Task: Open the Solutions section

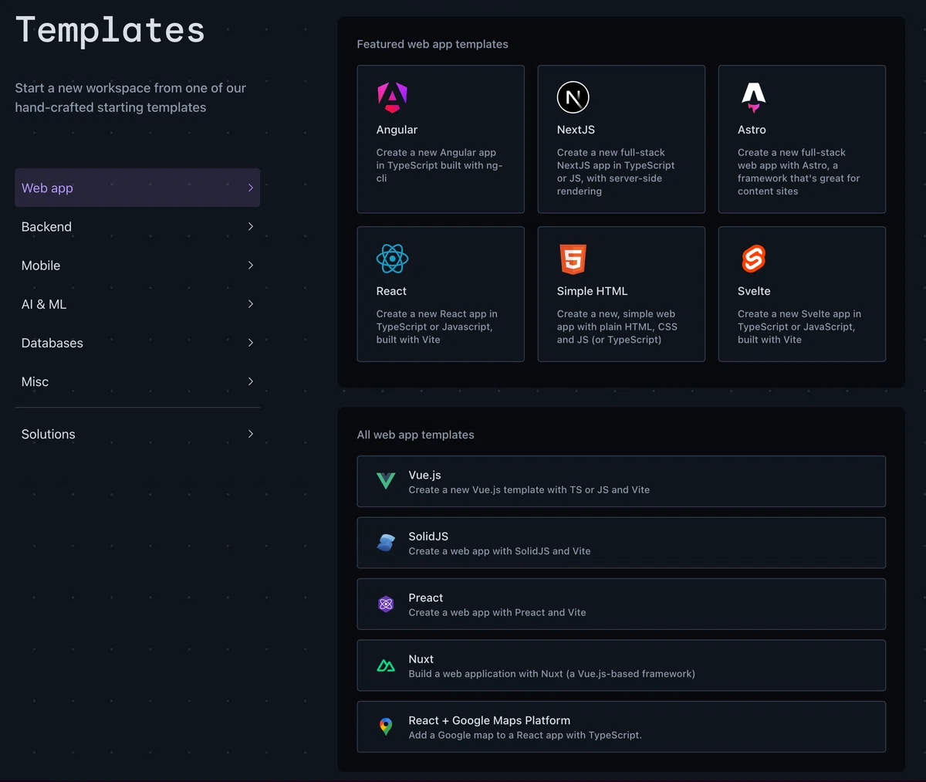Action: 137,434
